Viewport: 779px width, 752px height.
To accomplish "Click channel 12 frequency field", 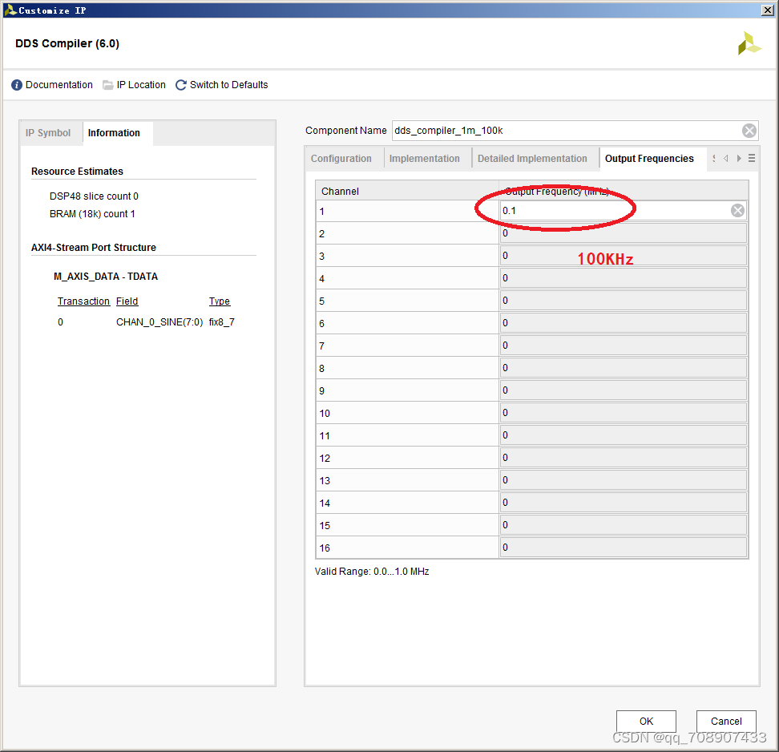I will (x=623, y=457).
